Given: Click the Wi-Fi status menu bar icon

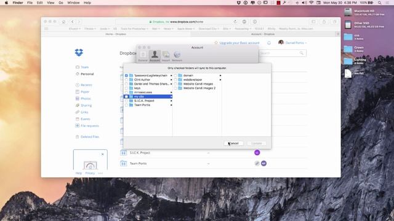Looking at the screenshot, I should pyautogui.click(x=311, y=2).
